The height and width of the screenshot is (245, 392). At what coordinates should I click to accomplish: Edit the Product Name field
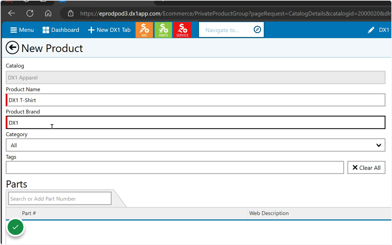[196, 100]
